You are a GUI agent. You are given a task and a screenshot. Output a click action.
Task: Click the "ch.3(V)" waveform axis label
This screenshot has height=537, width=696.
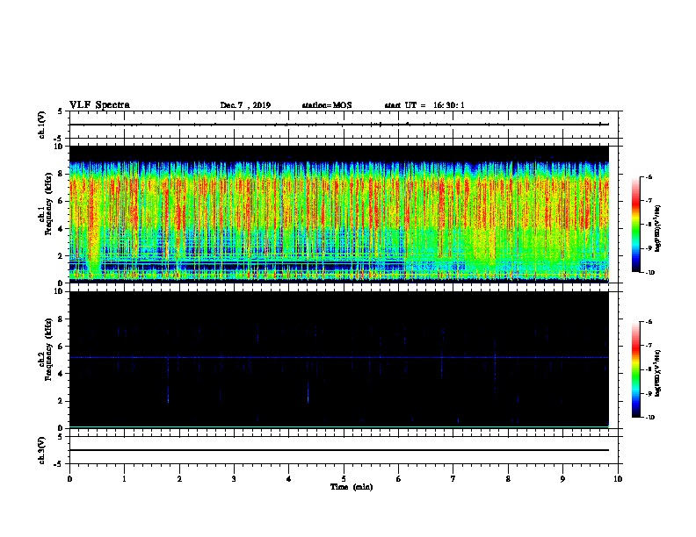(41, 450)
